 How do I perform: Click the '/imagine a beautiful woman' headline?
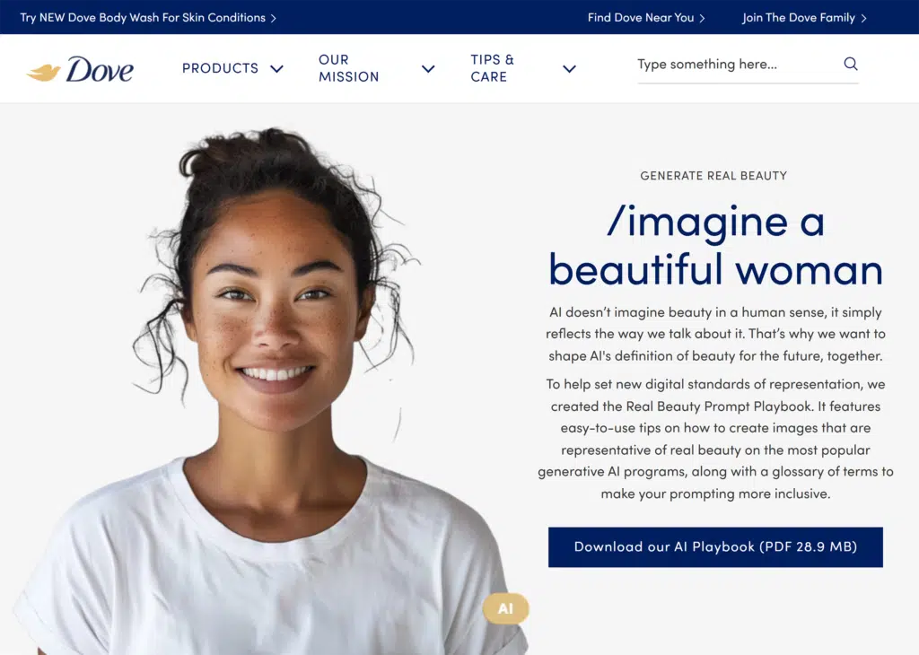point(715,246)
